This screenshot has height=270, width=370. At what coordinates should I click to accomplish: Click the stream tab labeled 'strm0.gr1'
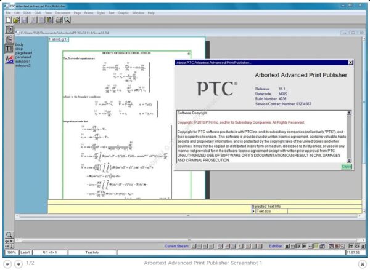[x=59, y=39]
